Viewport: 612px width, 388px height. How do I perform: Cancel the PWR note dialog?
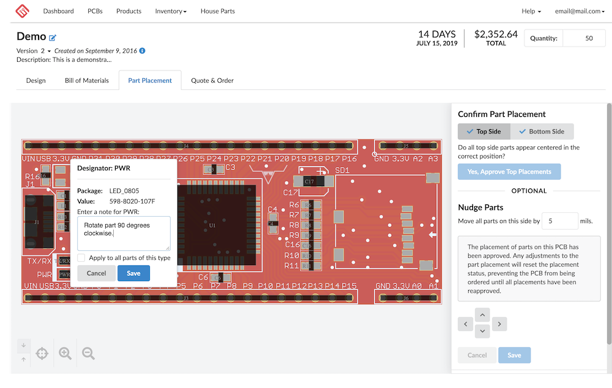click(x=97, y=273)
